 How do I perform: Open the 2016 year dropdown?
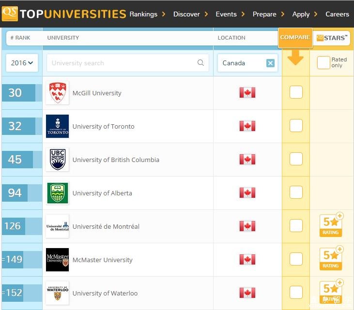pos(22,63)
